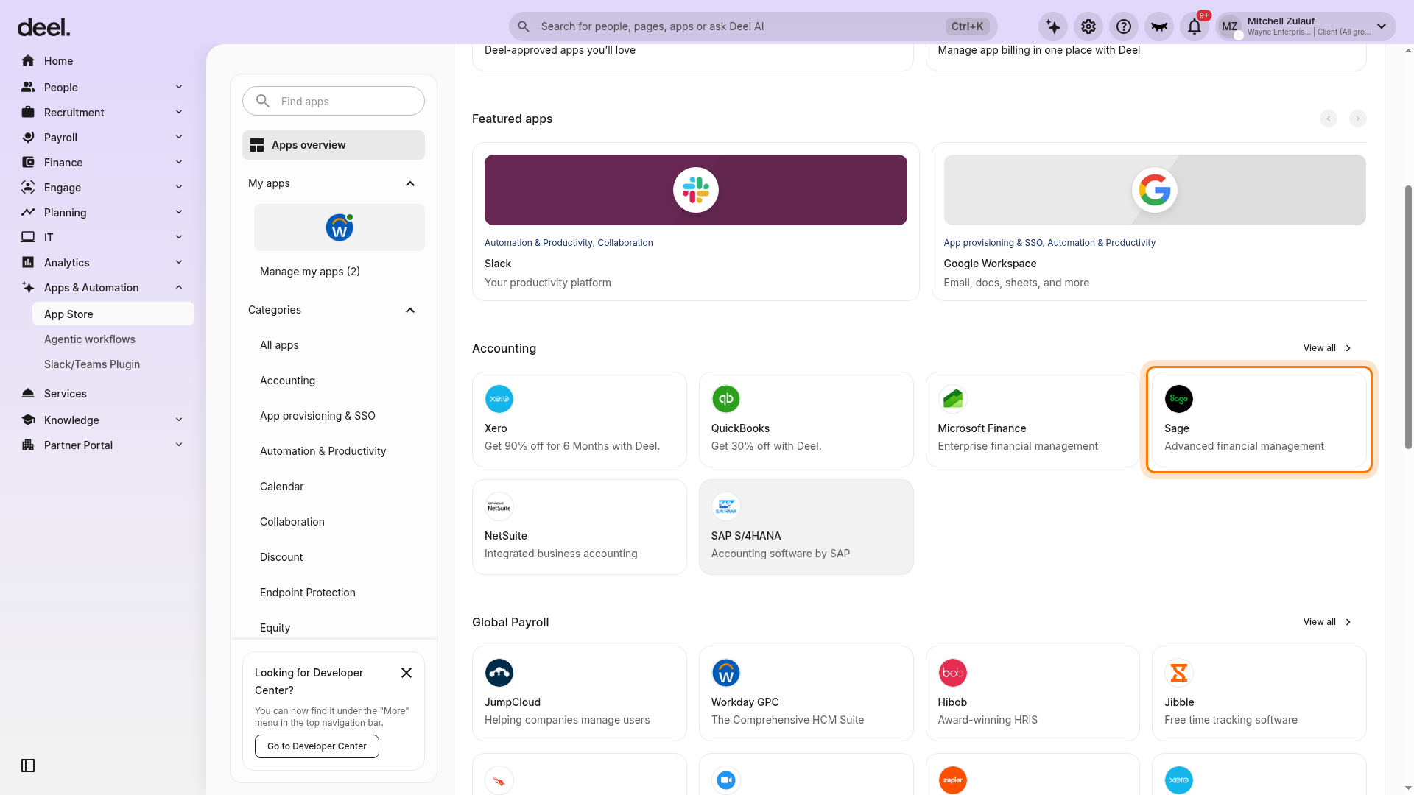Image resolution: width=1414 pixels, height=795 pixels.
Task: Show next featured apps arrow
Action: [x=1357, y=119]
